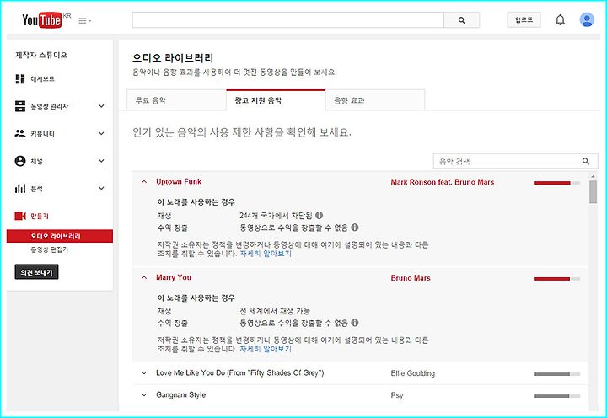
Task: Click monetization info icon under Marry You
Action: (355, 323)
